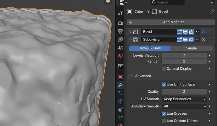Toggle Bevel modifier edit mode display
The width and height of the screenshot is (217, 126).
click(180, 32)
